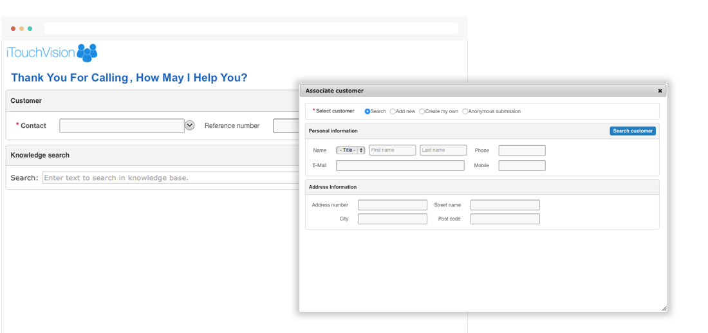Click the Post code input field
Screen dimensions: 708x333
505,219
